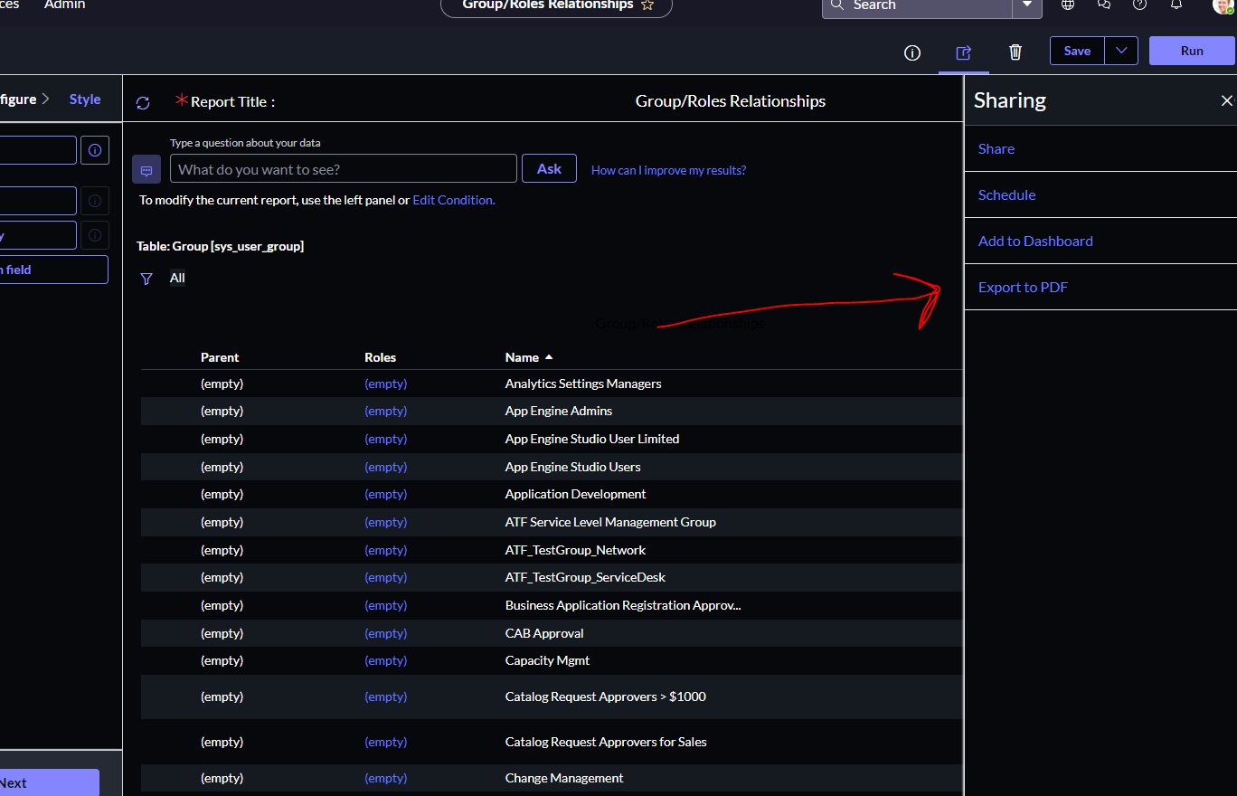This screenshot has width=1237, height=796.
Task: View report information via the info icon
Action: (x=911, y=52)
